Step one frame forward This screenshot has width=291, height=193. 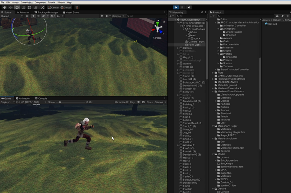point(189,7)
